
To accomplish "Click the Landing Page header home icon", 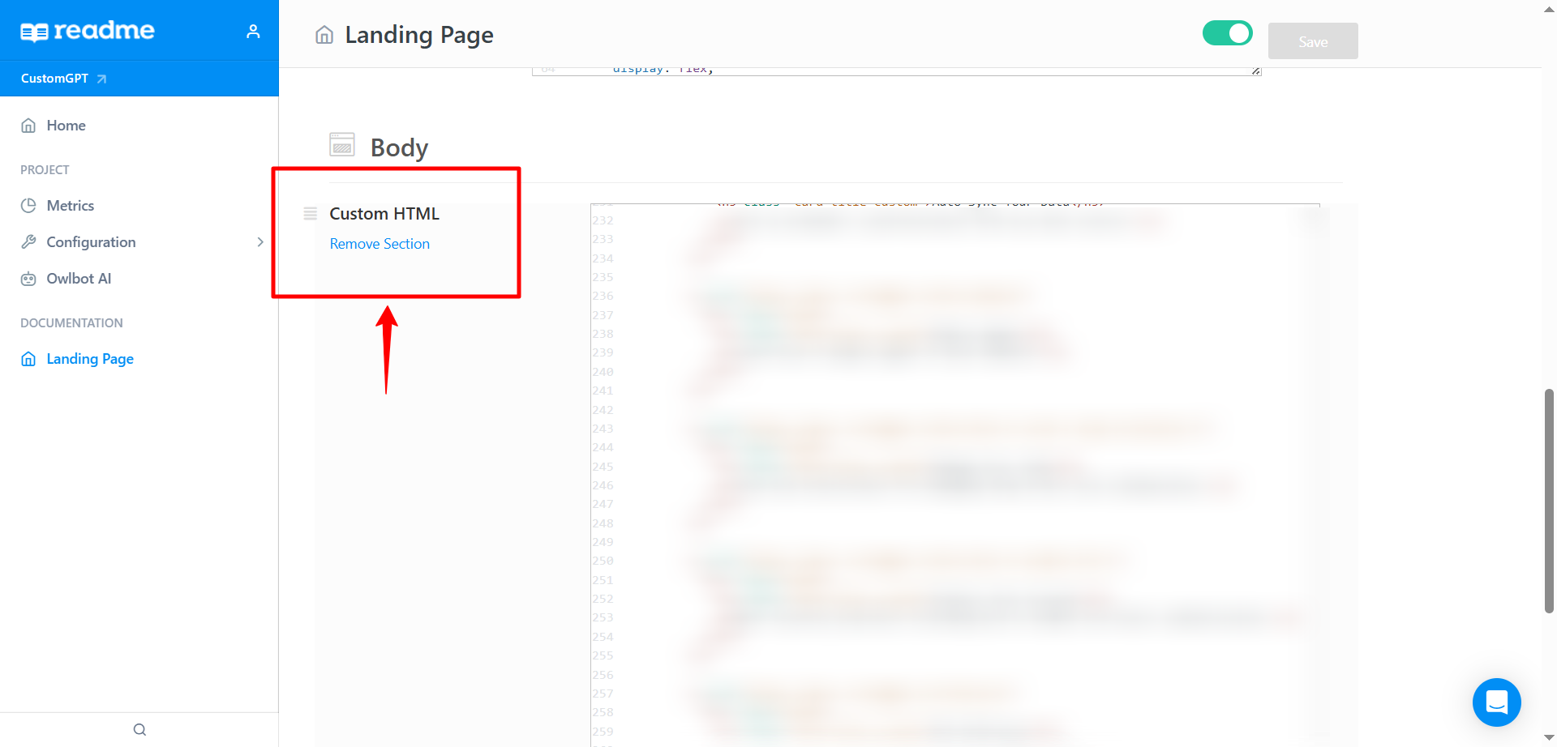I will 324,35.
